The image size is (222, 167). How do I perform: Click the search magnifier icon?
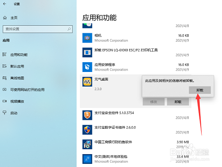click(x=69, y=29)
